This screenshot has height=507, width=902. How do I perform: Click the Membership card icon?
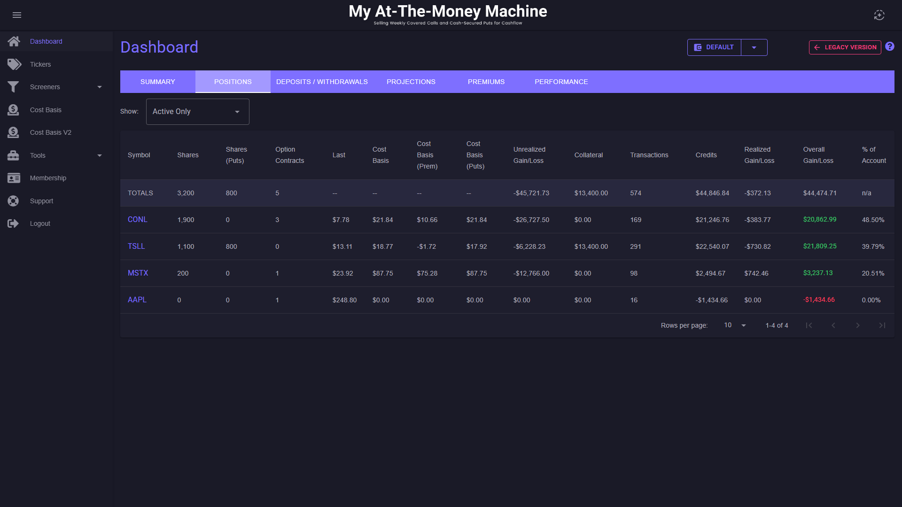14,178
